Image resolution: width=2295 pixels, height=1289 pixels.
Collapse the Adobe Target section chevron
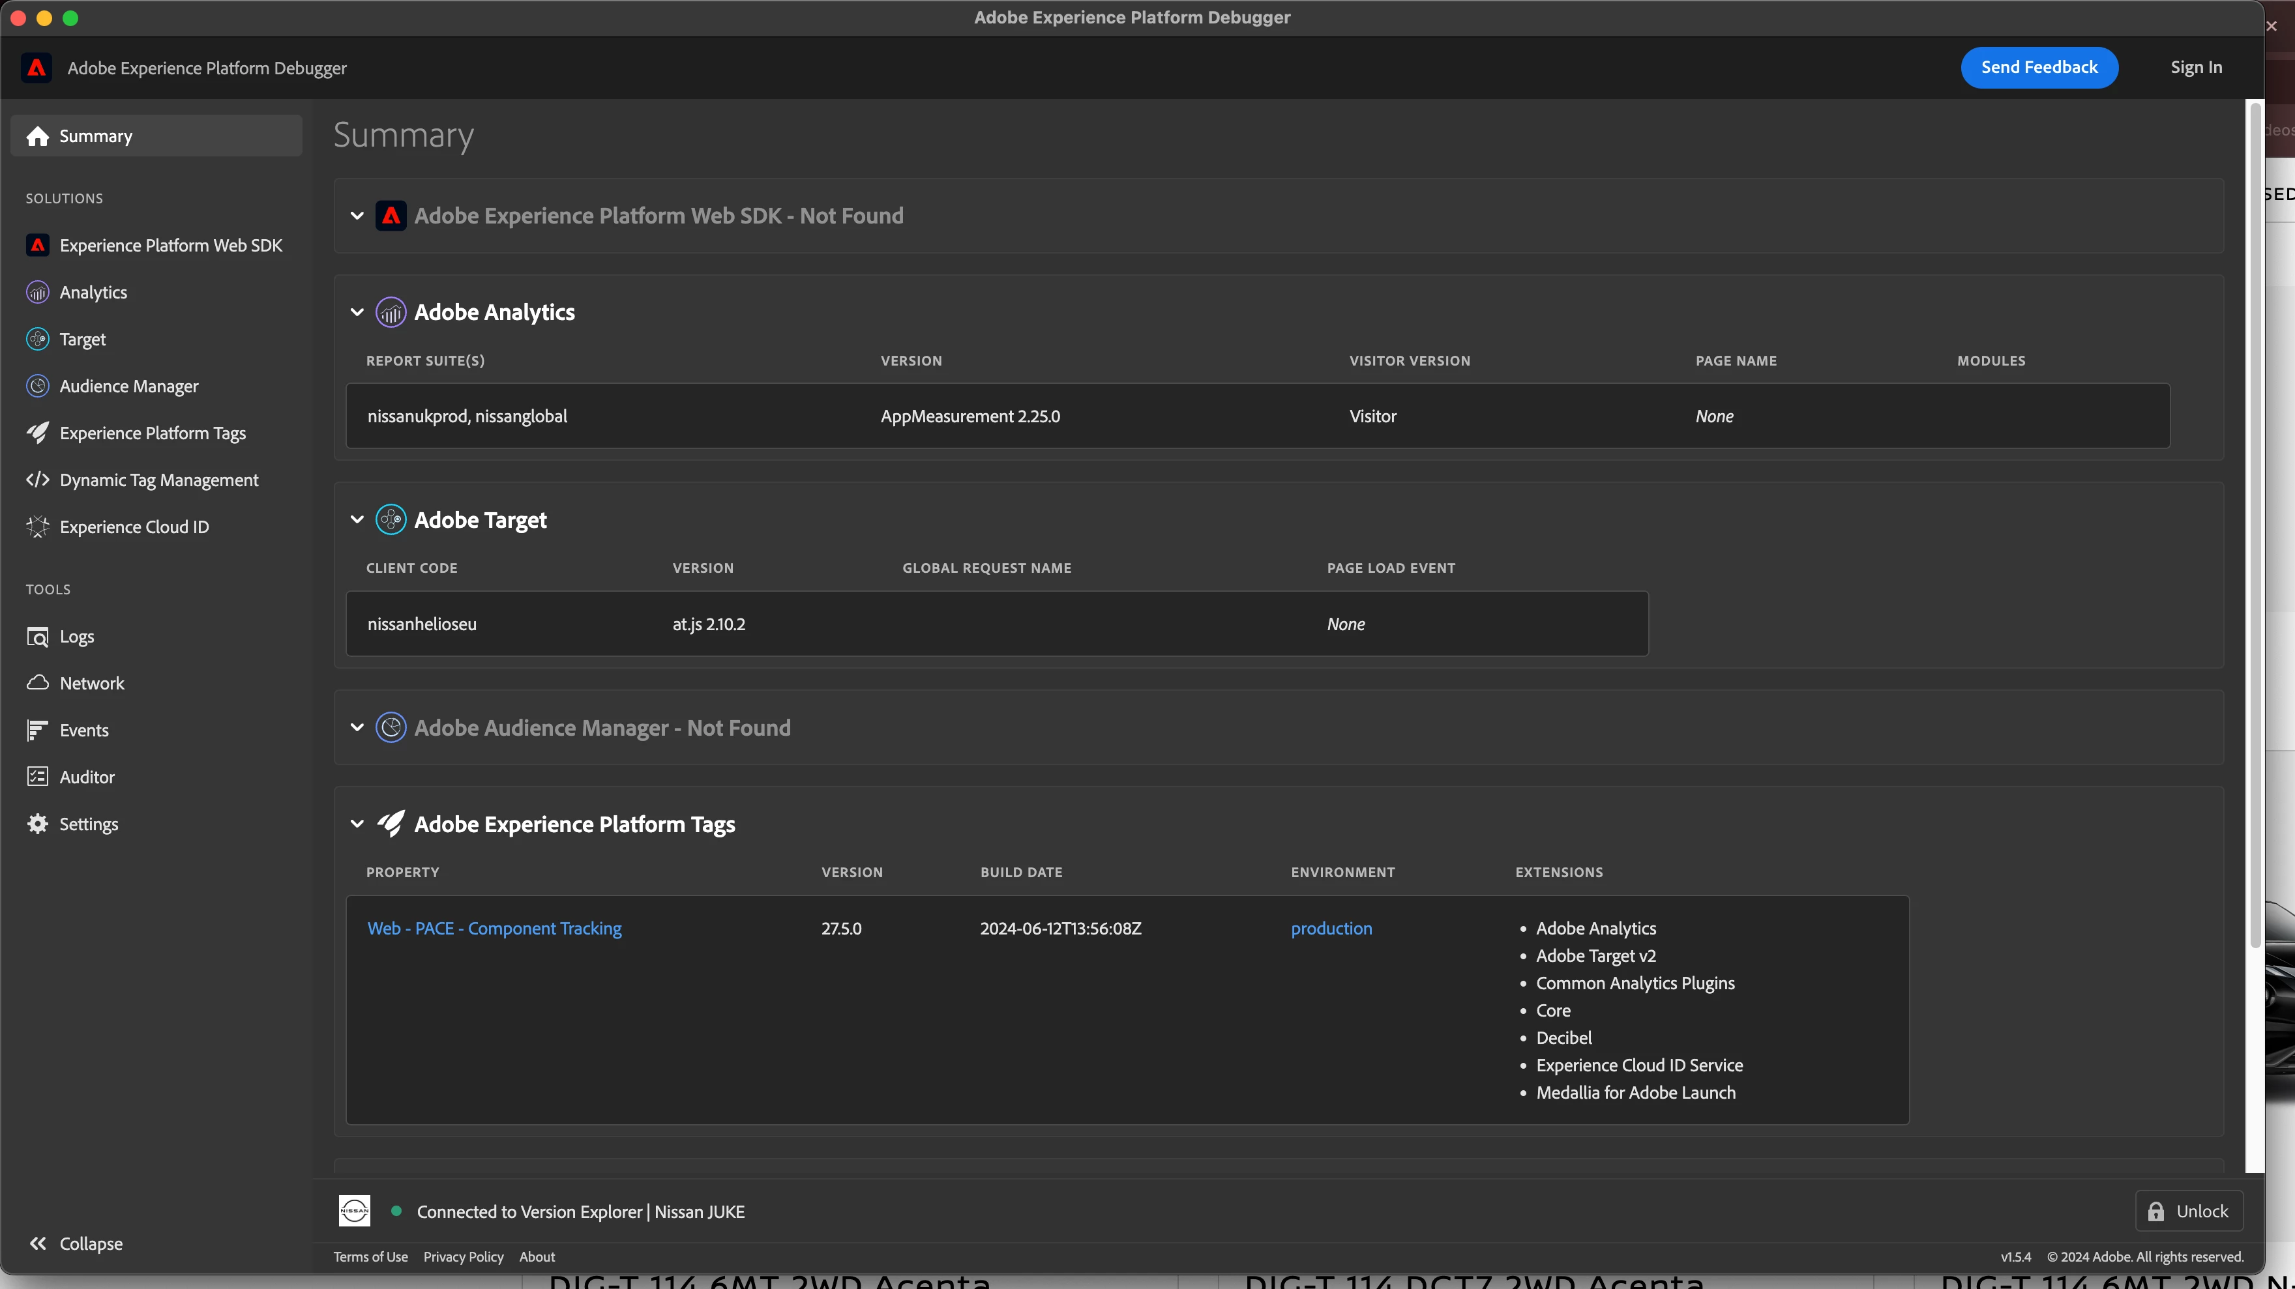point(357,520)
